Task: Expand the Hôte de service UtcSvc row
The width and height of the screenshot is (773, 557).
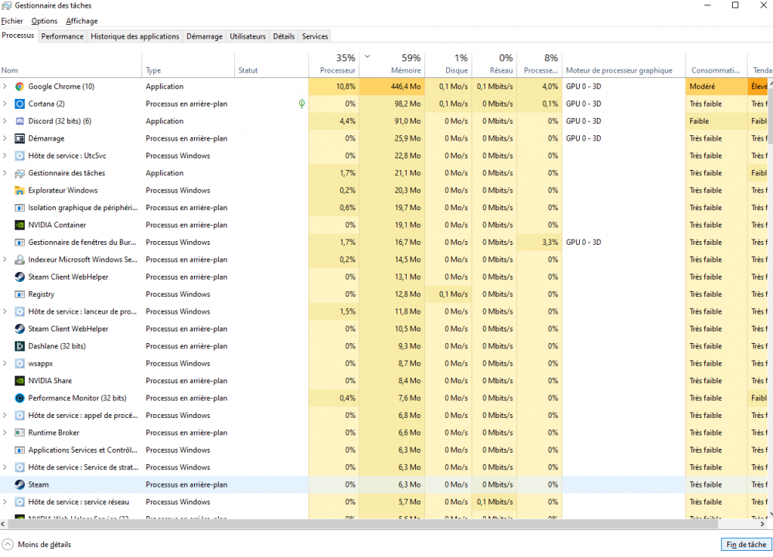Action: 5,155
